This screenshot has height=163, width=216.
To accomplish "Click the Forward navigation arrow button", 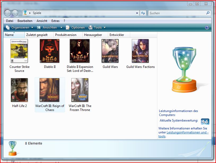I will pos(15,13).
